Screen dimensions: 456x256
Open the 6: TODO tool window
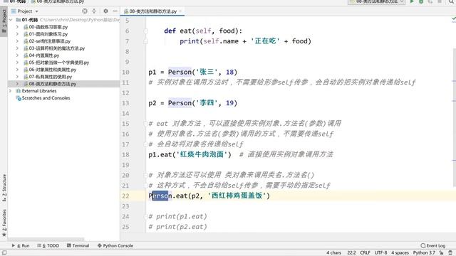48,245
